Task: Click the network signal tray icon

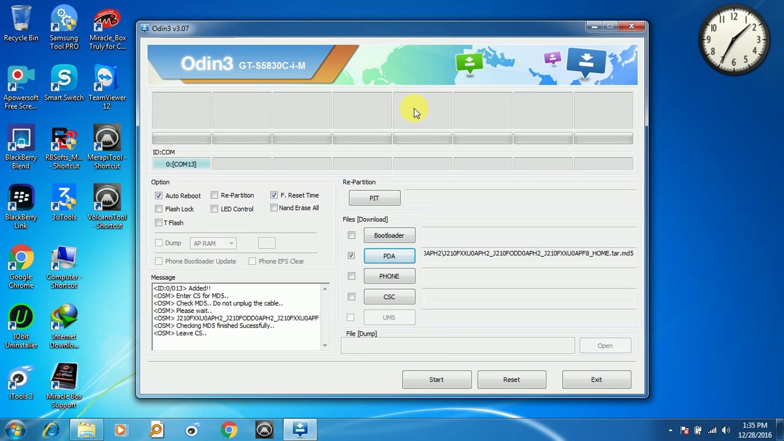Action: click(x=712, y=431)
